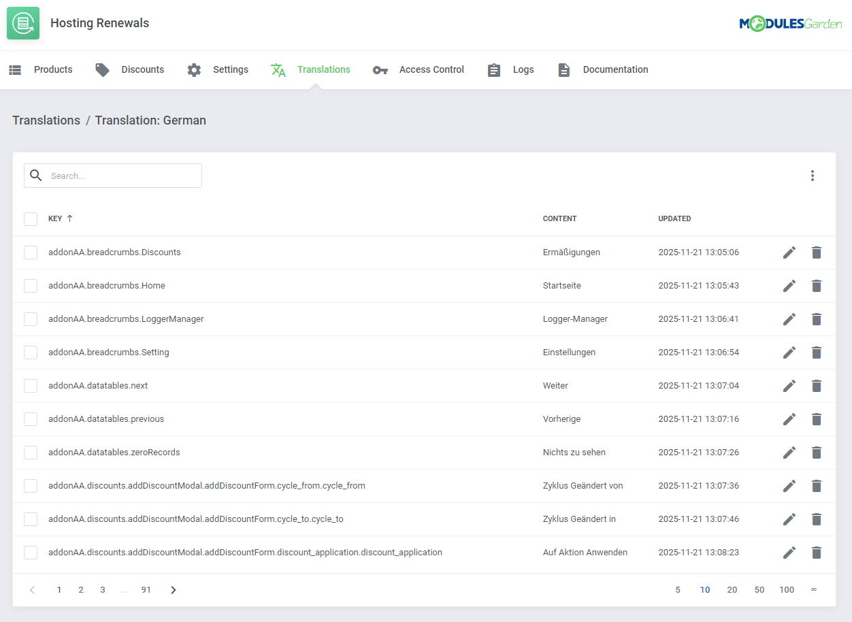
Task: Sort the table by KEY column
Action: coord(55,219)
